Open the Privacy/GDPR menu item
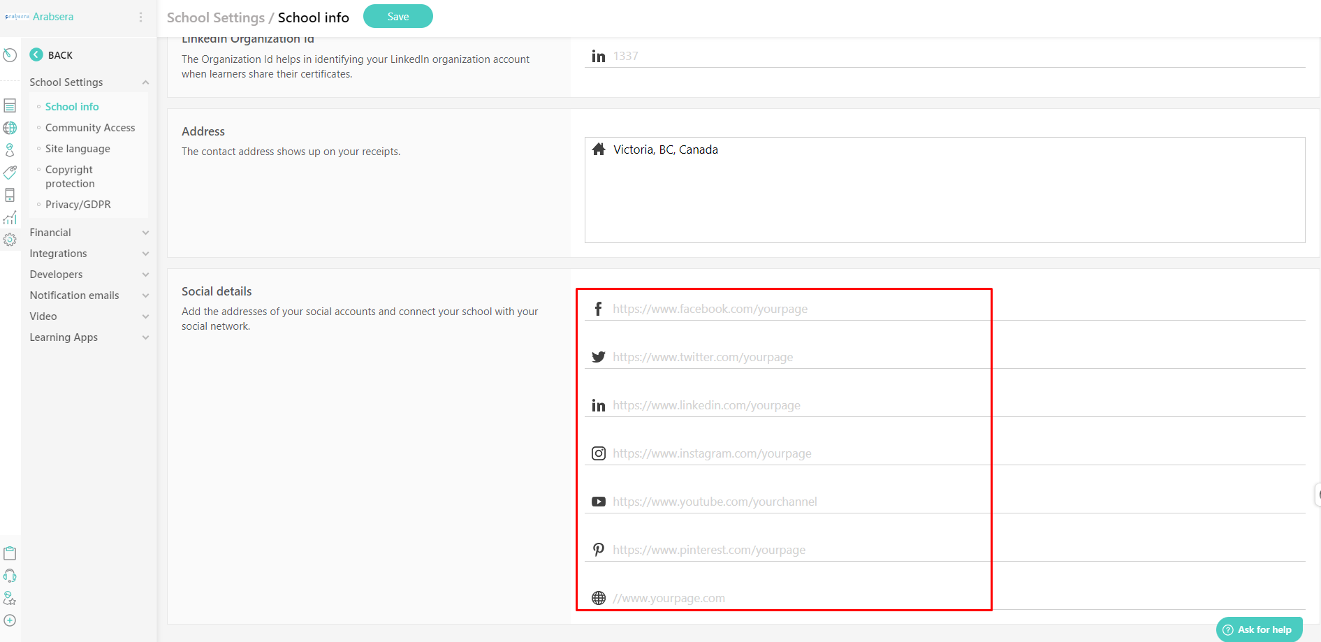The height and width of the screenshot is (642, 1321). (x=78, y=205)
